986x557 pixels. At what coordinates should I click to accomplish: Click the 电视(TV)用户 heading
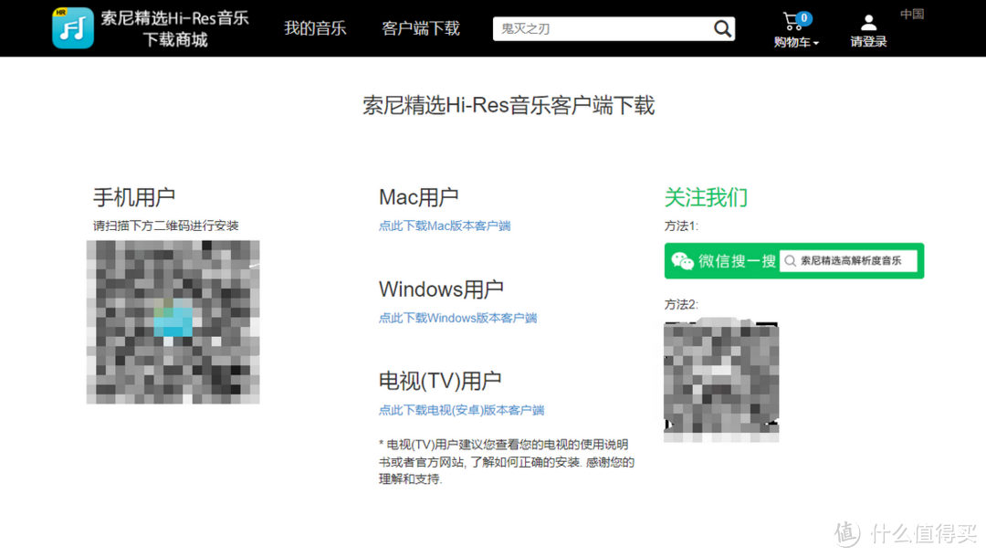tap(440, 381)
